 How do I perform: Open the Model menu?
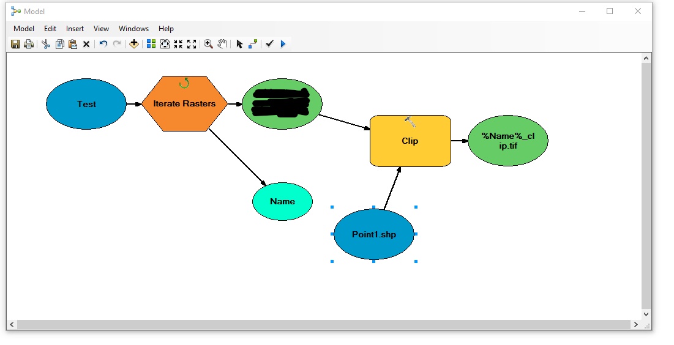coord(24,29)
